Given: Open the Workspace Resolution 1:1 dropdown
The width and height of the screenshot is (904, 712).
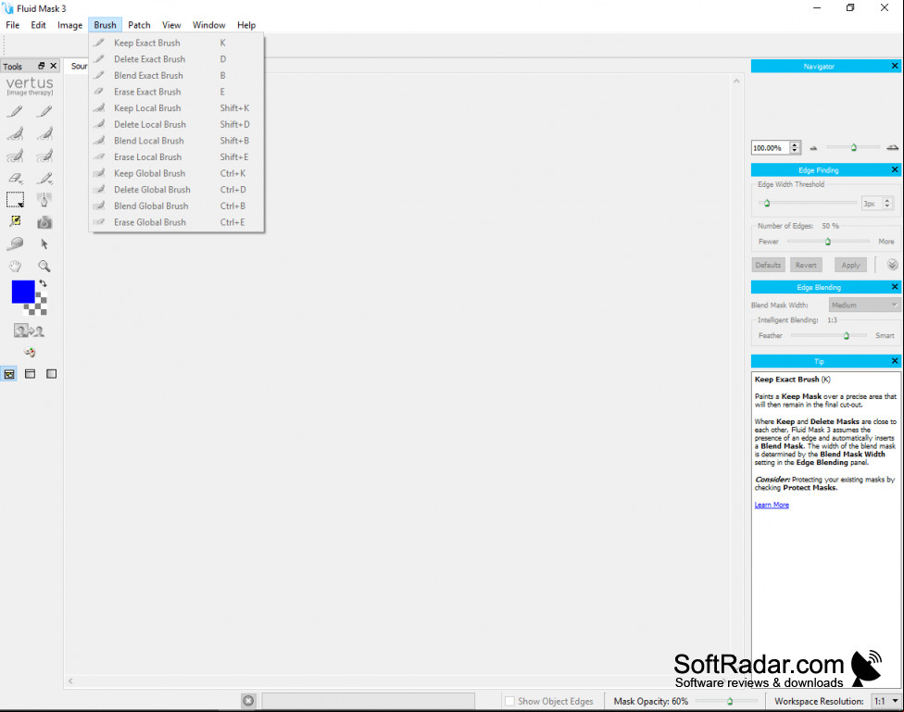Looking at the screenshot, I should point(886,701).
